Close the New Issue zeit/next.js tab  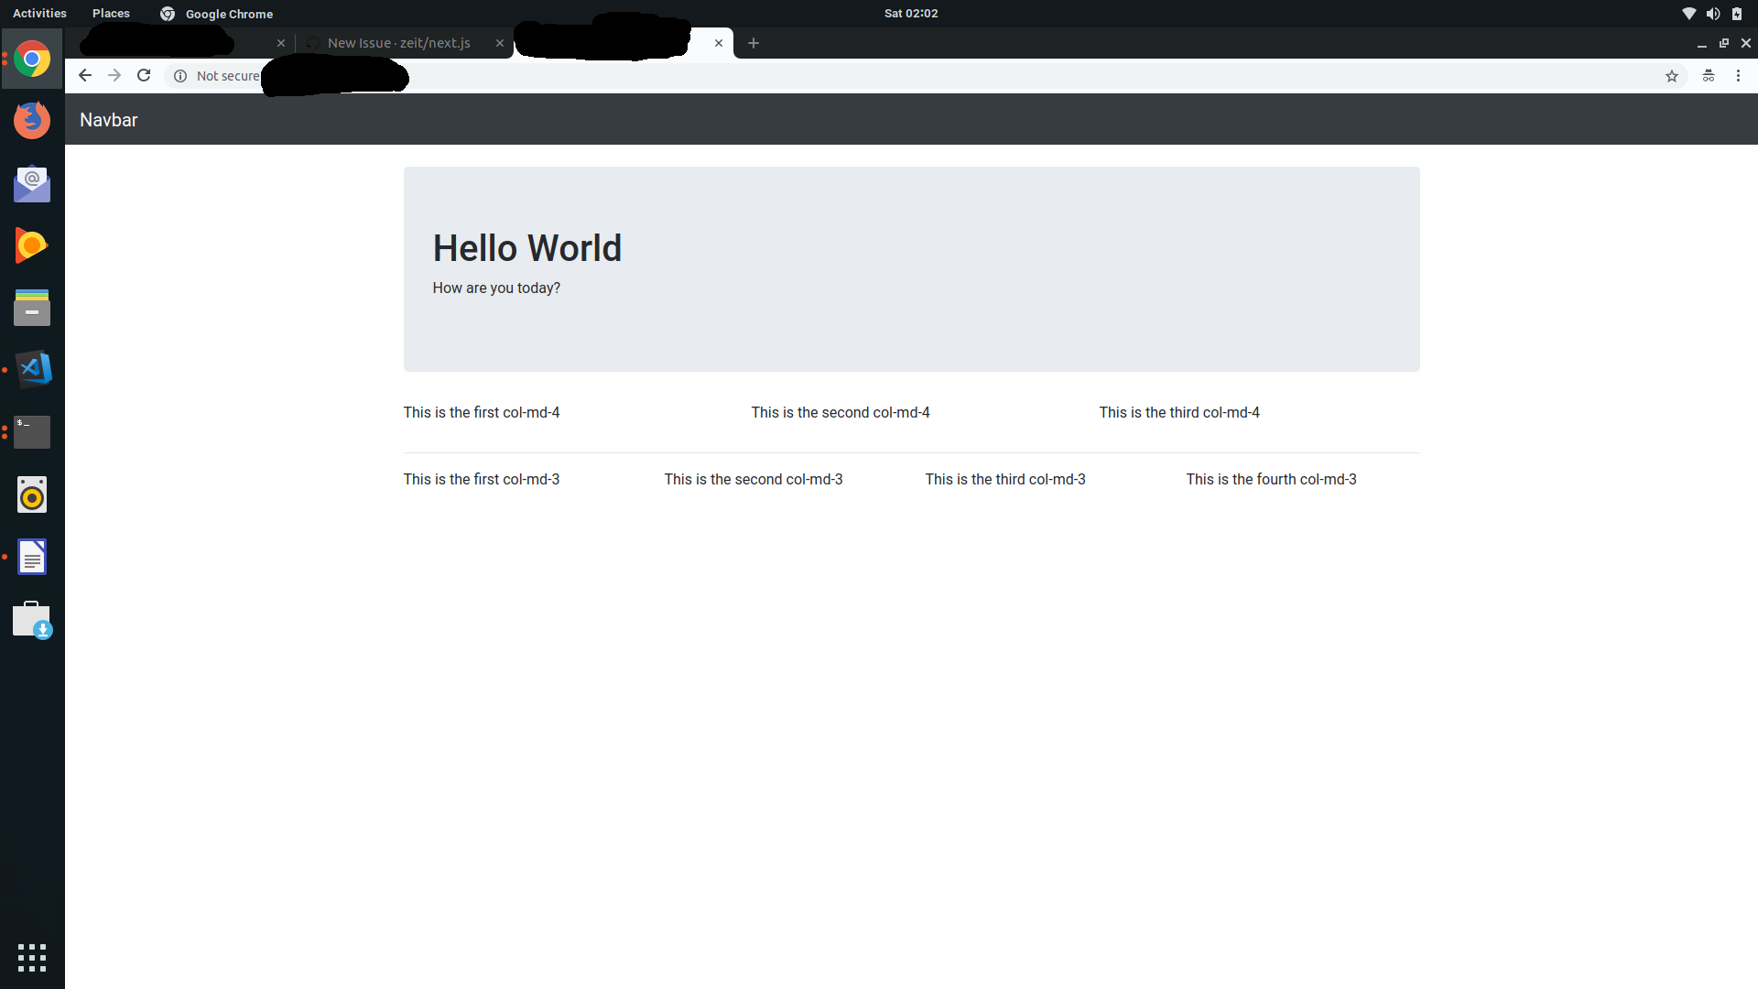(x=500, y=43)
